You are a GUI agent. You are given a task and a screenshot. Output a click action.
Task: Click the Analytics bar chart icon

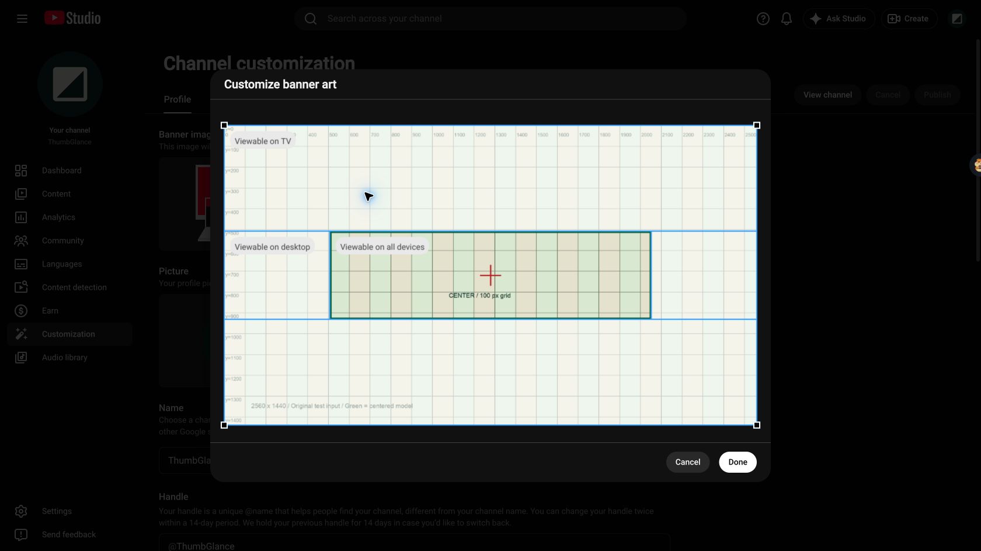pyautogui.click(x=21, y=217)
